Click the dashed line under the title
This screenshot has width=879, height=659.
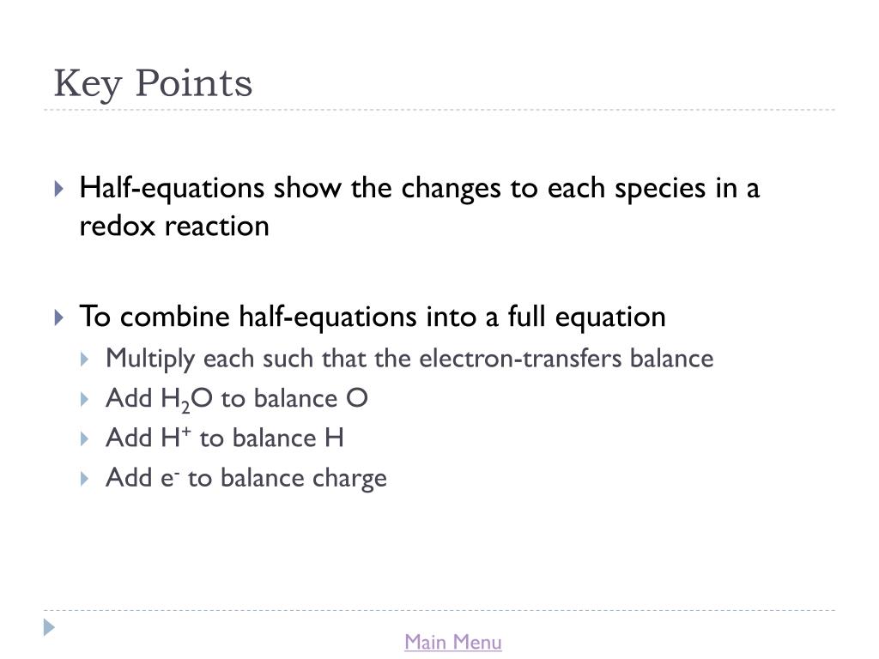[x=439, y=110]
